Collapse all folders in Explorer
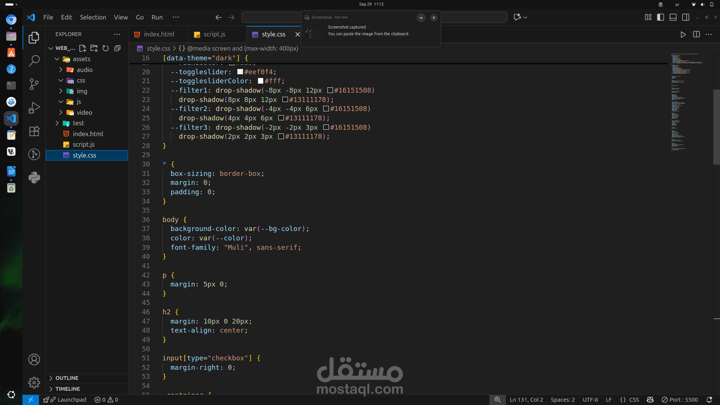Image resolution: width=720 pixels, height=405 pixels. (x=117, y=48)
